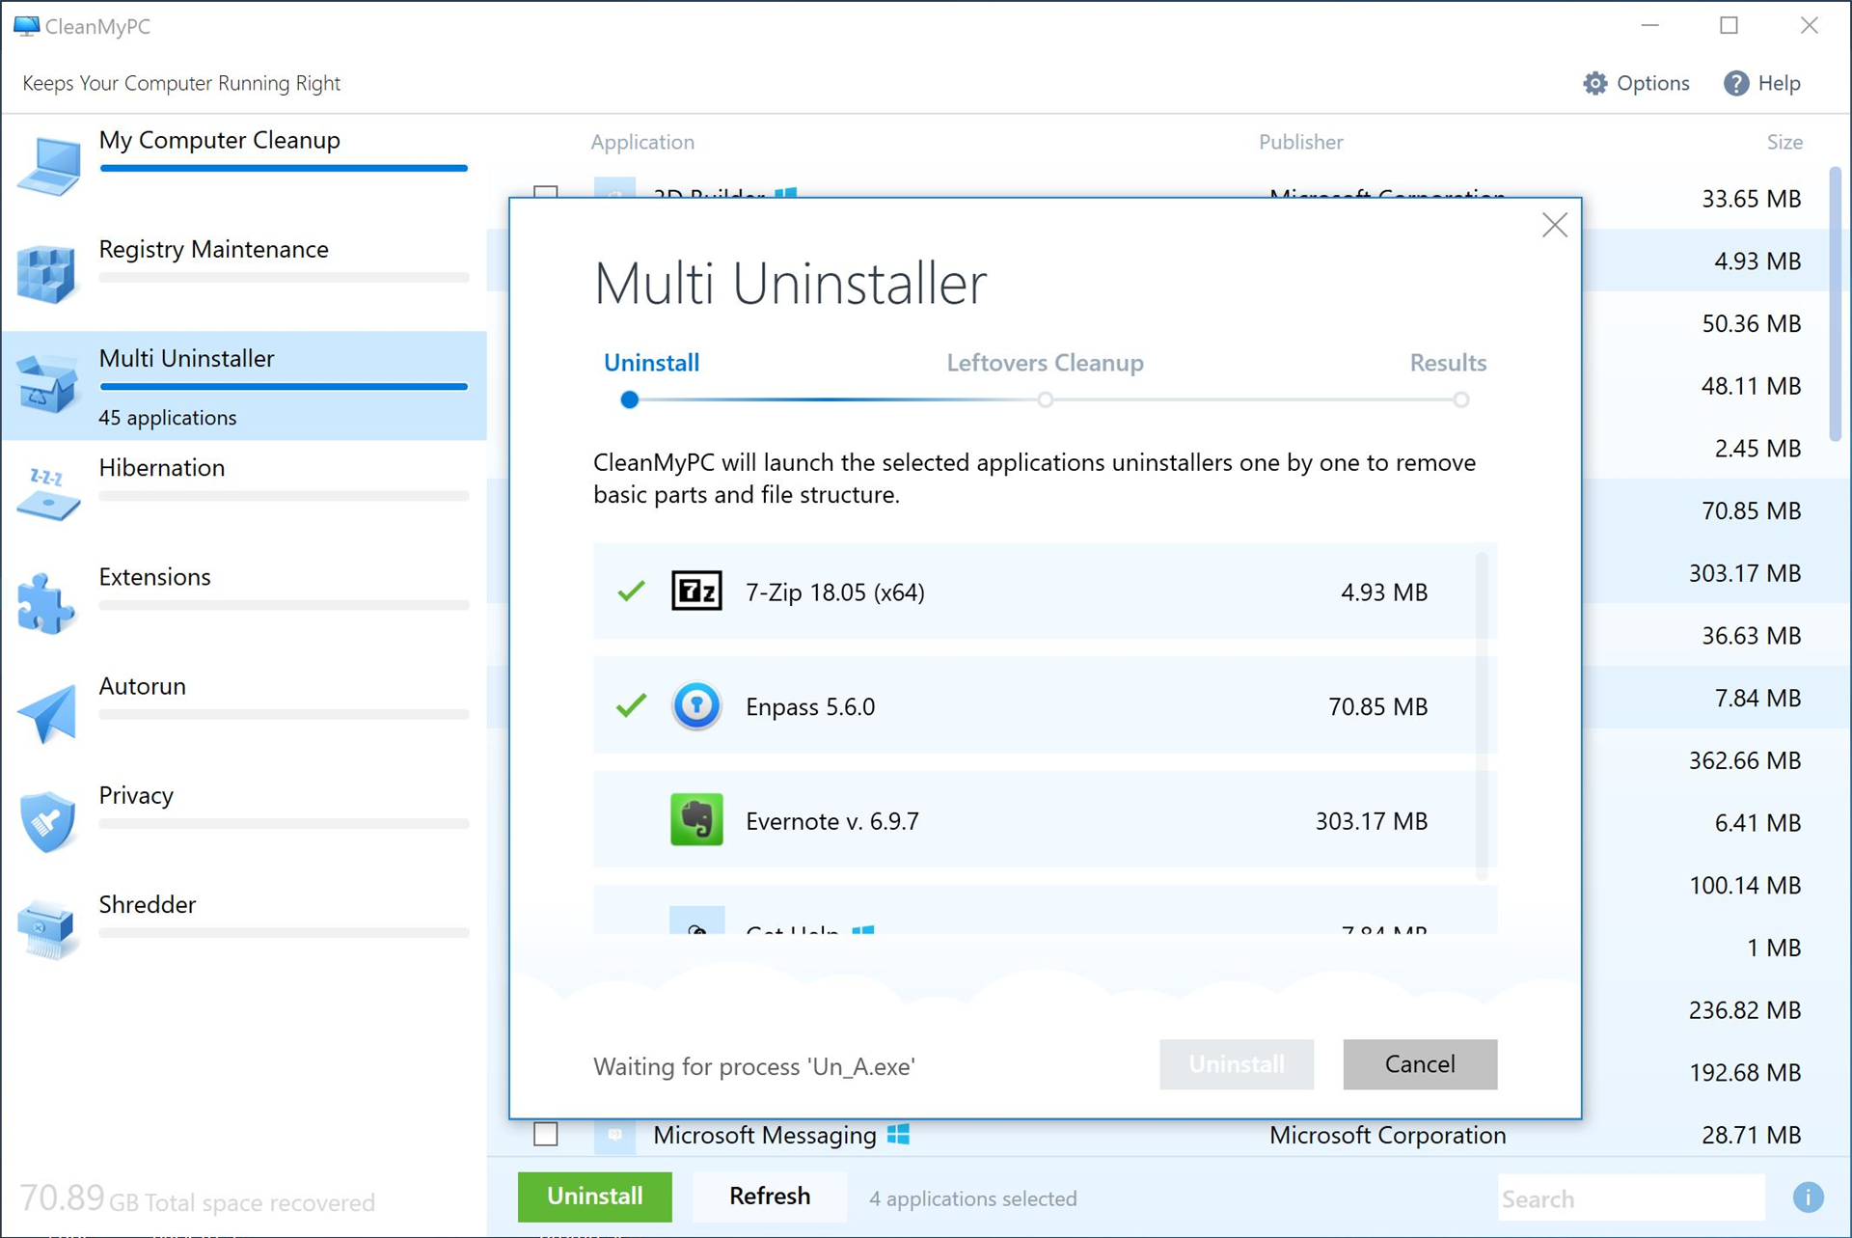
Task: Click the Microsoft Messaging app icon
Action: click(614, 1135)
